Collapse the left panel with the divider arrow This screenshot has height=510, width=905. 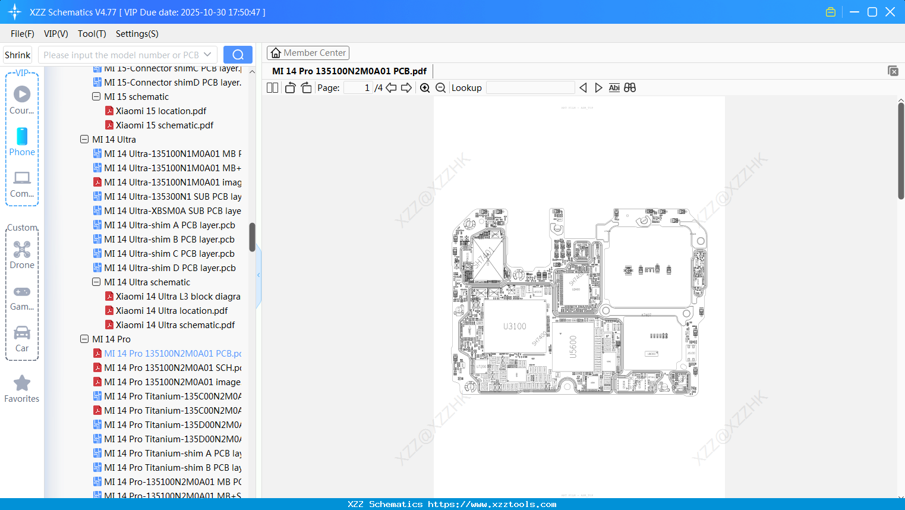point(258,275)
